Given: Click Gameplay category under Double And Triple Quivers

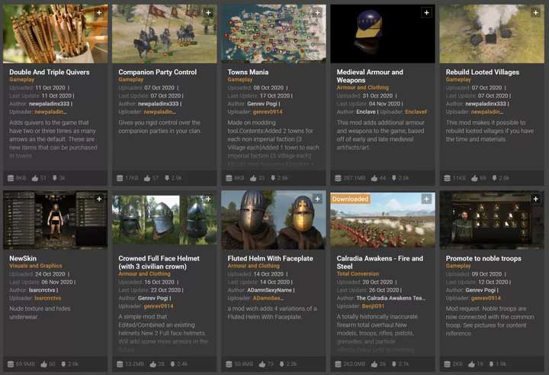Looking at the screenshot, I should [21, 79].
